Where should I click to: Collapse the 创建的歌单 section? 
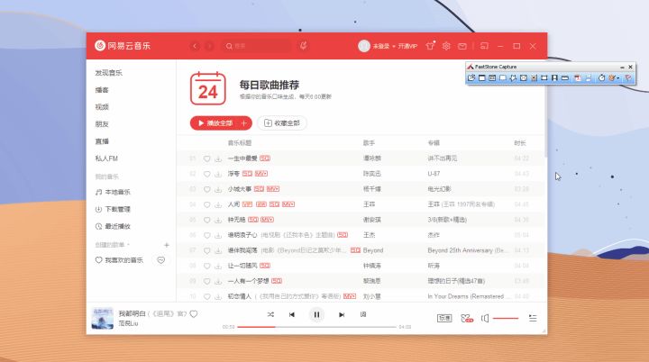point(112,245)
